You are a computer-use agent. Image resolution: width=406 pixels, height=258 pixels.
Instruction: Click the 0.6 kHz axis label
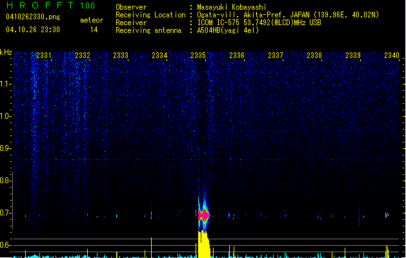tap(5, 245)
